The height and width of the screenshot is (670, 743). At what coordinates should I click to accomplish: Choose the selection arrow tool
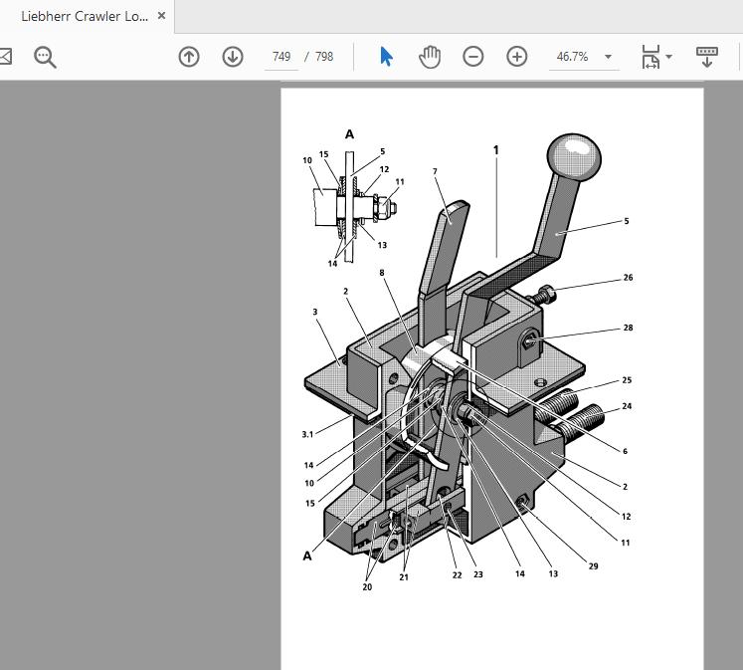coord(386,57)
